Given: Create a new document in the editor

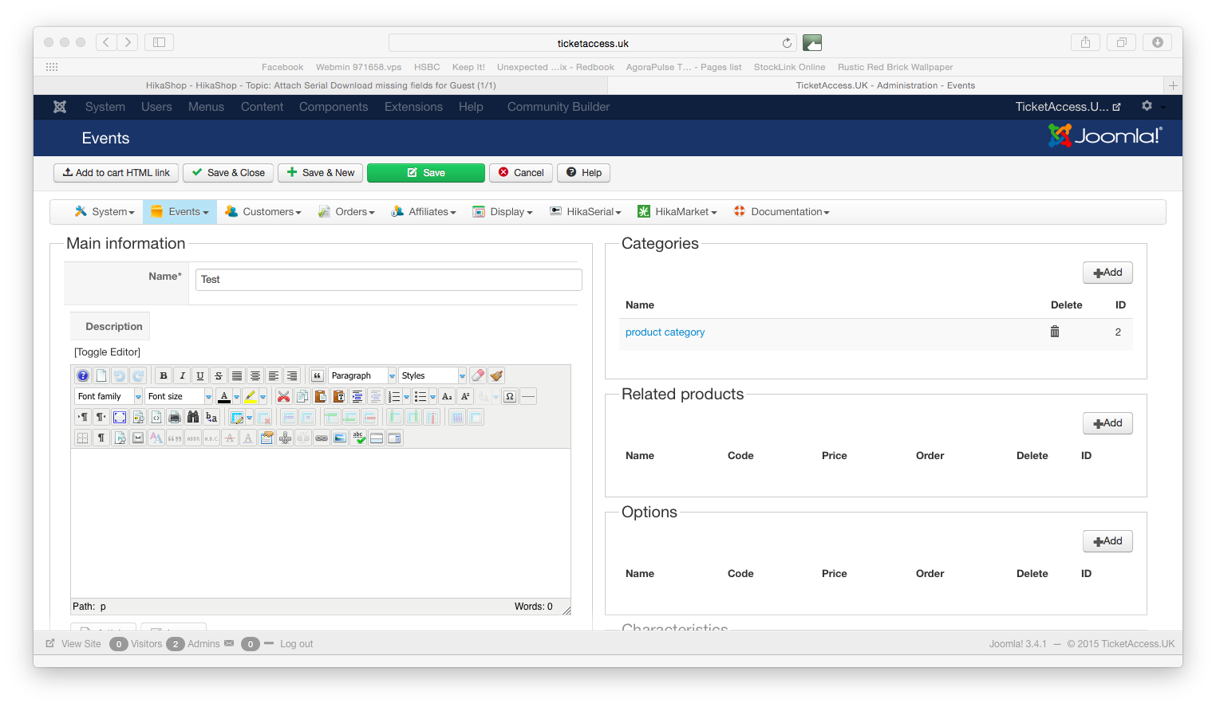Looking at the screenshot, I should pyautogui.click(x=101, y=375).
